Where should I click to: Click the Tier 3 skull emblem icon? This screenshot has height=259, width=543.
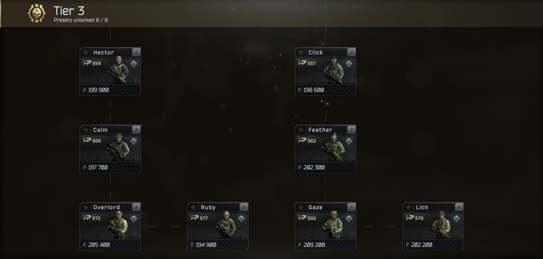(x=37, y=13)
